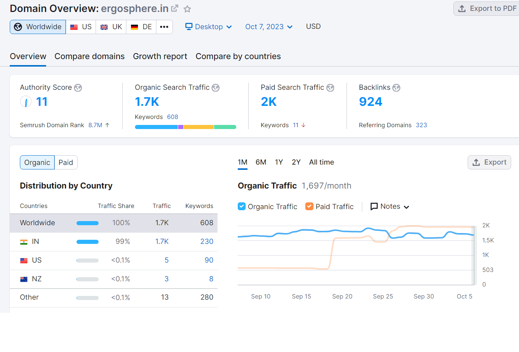Click the Notes speech bubble icon

click(x=374, y=206)
